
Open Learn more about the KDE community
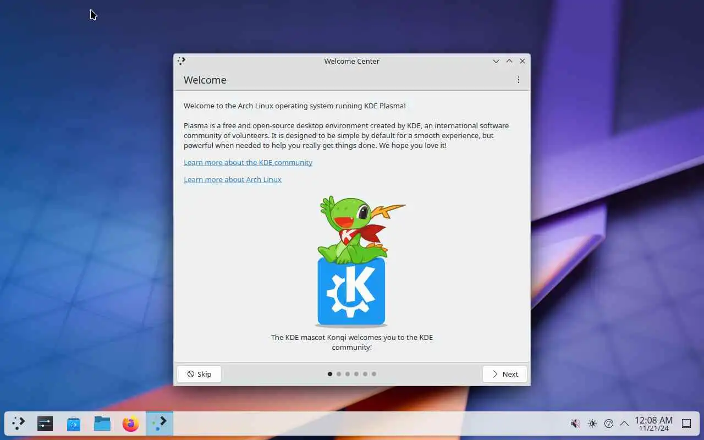[x=248, y=162]
